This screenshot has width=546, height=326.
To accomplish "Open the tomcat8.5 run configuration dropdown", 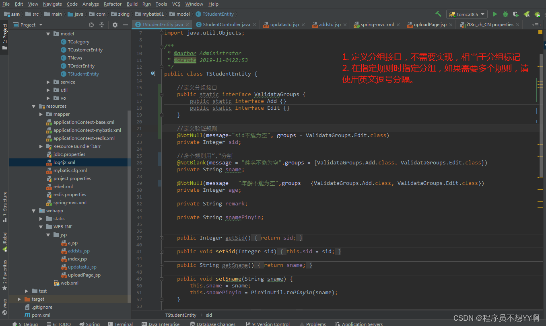I will [x=467, y=14].
